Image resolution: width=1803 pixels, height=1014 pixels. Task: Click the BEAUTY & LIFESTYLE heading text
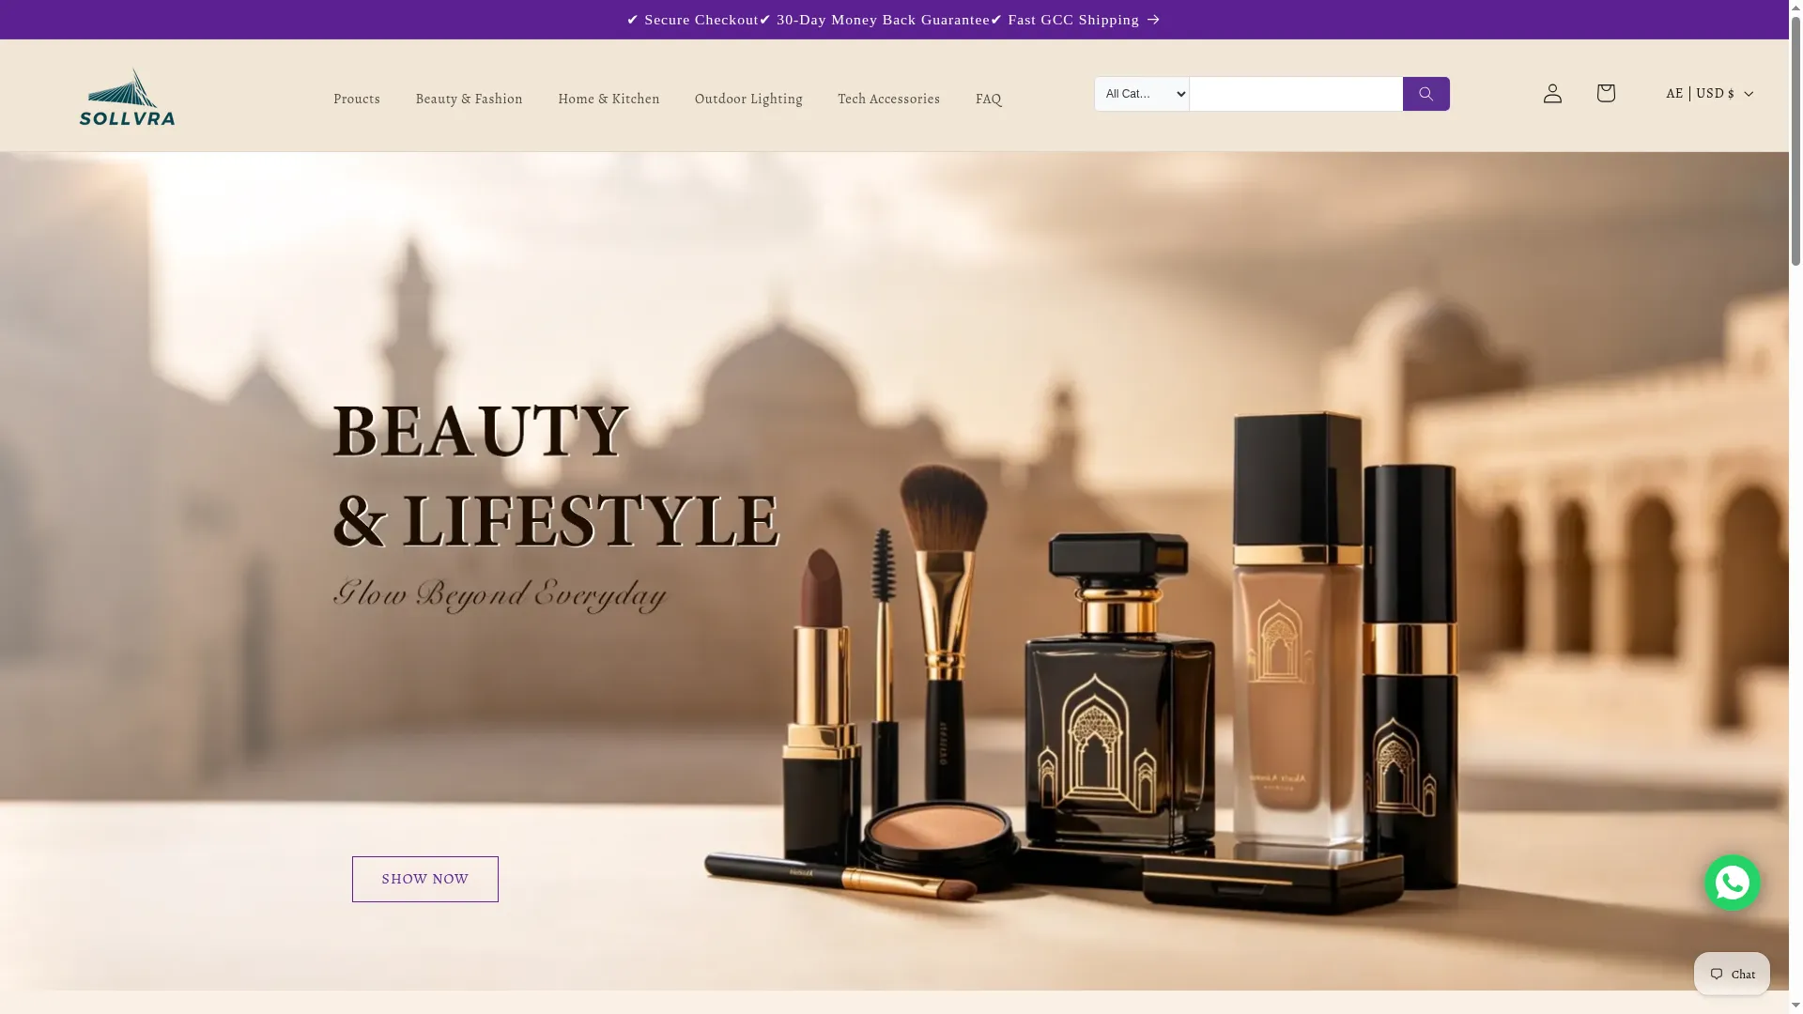pos(556,476)
